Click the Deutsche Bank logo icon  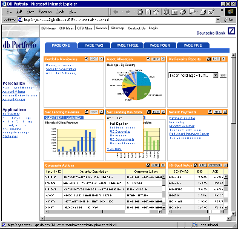pyautogui.click(x=231, y=31)
